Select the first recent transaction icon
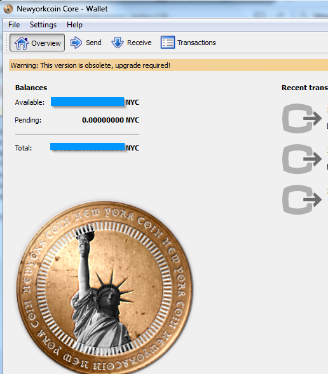 pyautogui.click(x=302, y=118)
